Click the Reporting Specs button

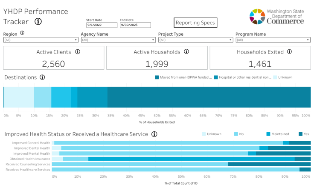click(195, 23)
